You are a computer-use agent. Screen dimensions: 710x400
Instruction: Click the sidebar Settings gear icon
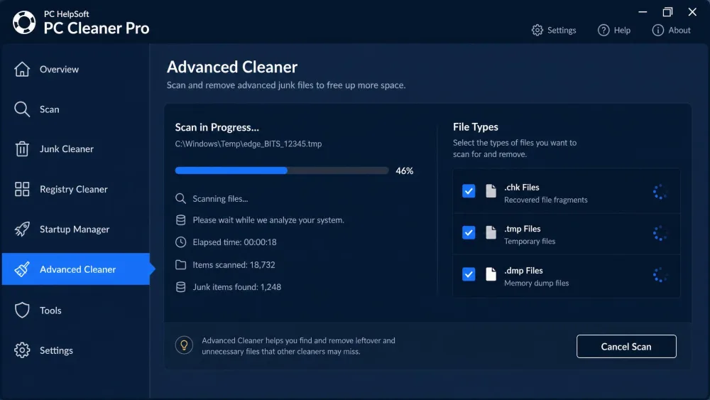tap(22, 350)
